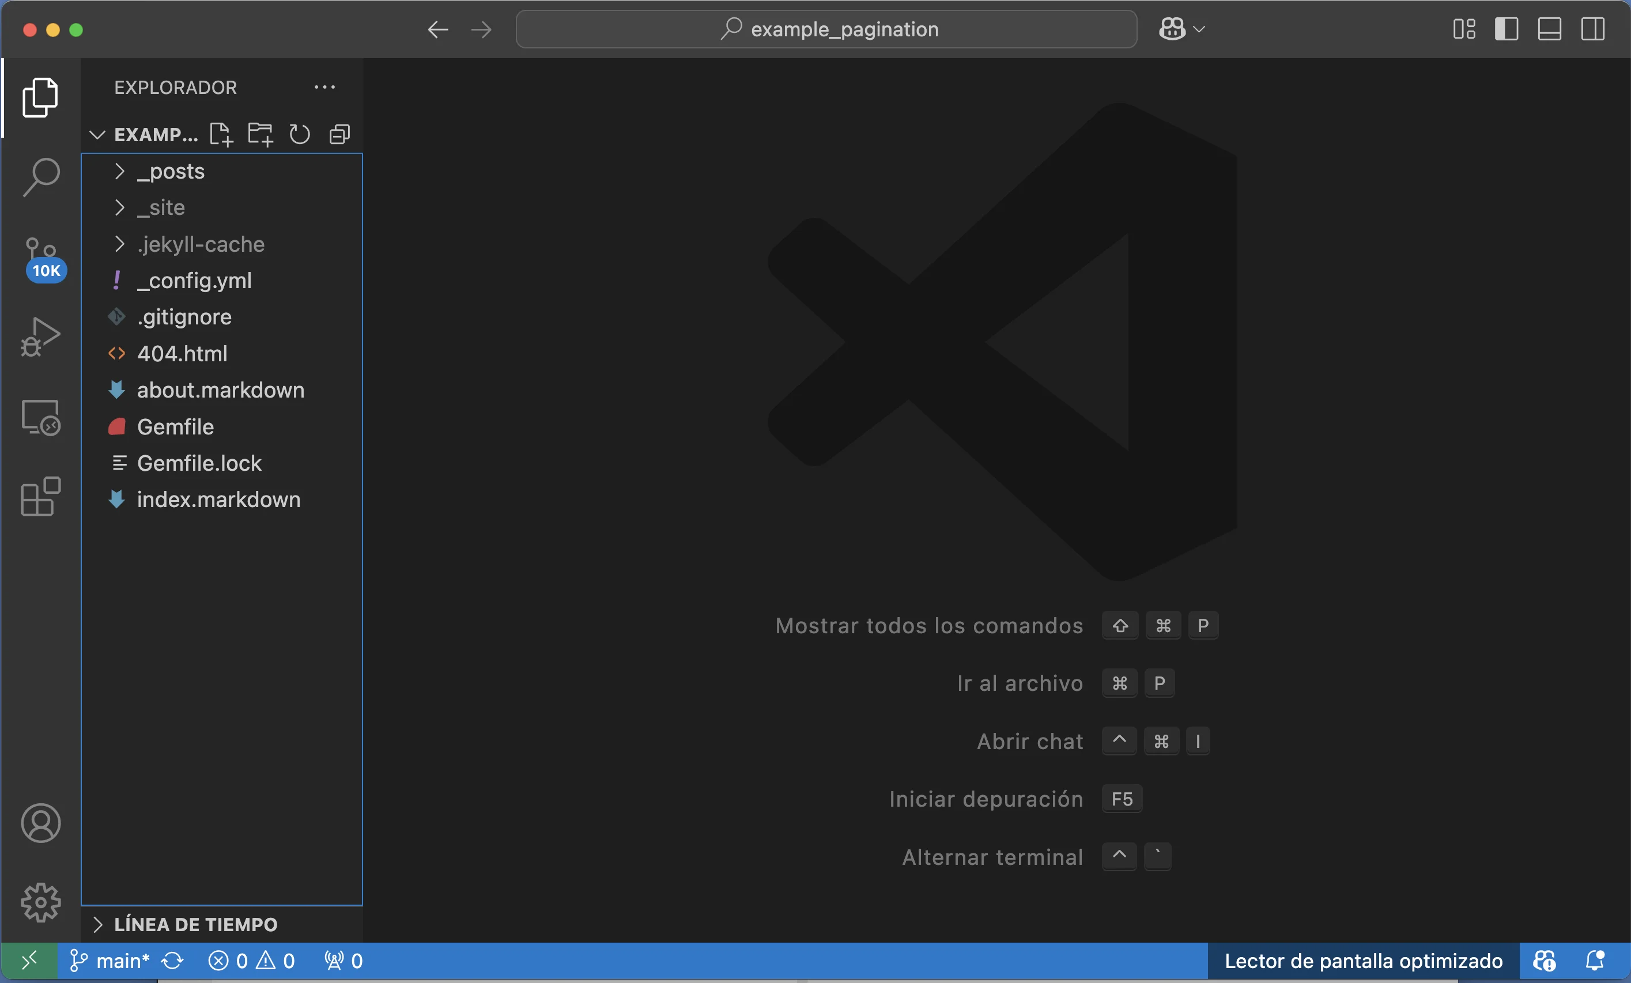Open the Search view in activity bar

40,177
